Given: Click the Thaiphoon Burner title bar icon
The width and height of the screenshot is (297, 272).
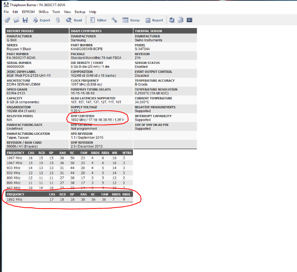Looking at the screenshot, I should point(6,5).
